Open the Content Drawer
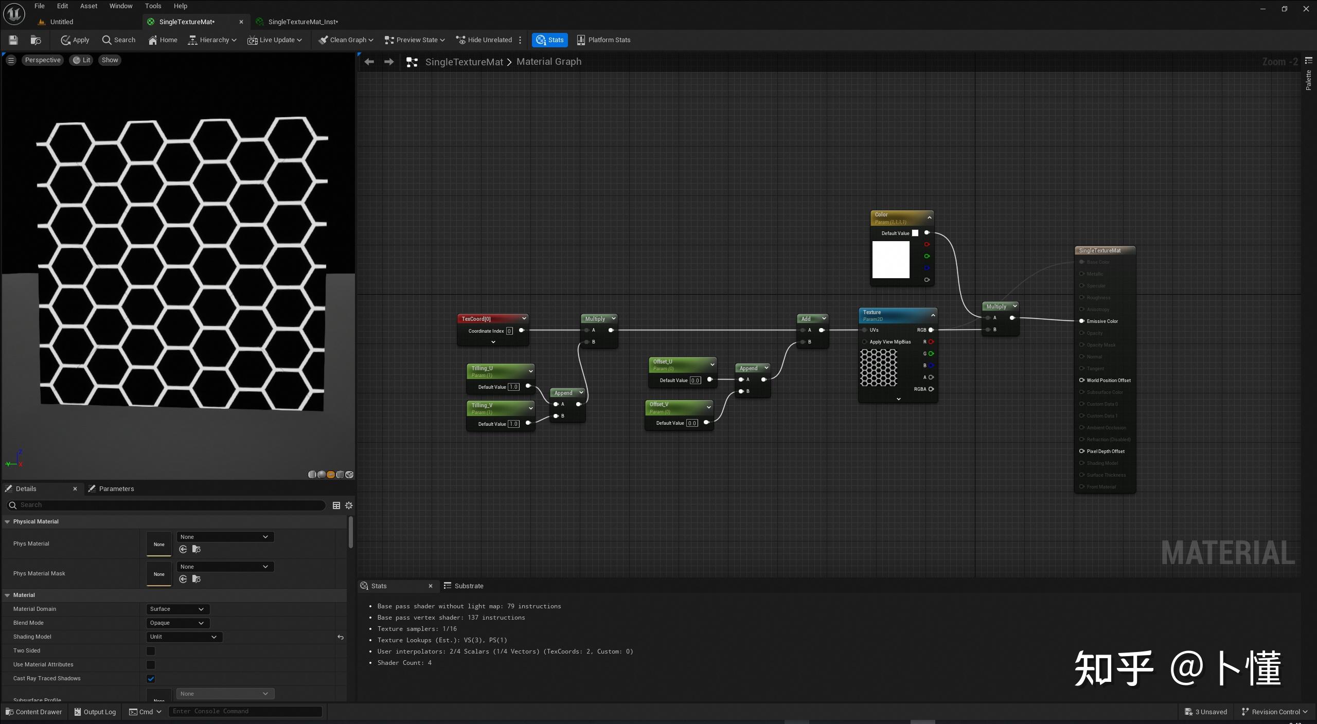The width and height of the screenshot is (1317, 724). coord(34,712)
